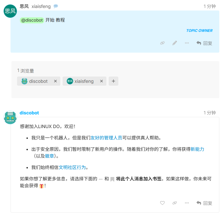Image resolution: width=221 pixels, height=214 pixels.
Task: Copy link to discobot's reply
Action: (175, 203)
